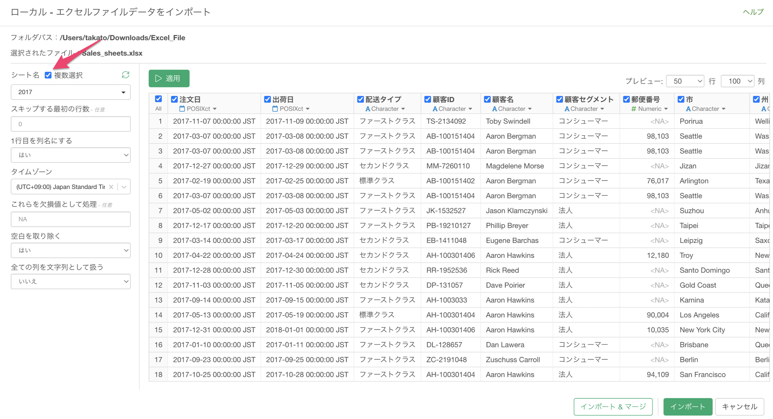Screen dimensions: 773x419
Task: Click the A character icon under 市
Action: pos(688,108)
